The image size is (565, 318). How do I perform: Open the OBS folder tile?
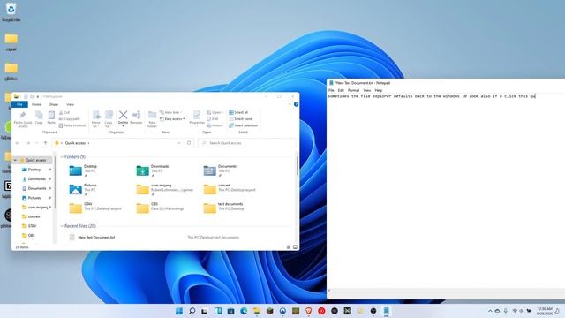click(161, 208)
